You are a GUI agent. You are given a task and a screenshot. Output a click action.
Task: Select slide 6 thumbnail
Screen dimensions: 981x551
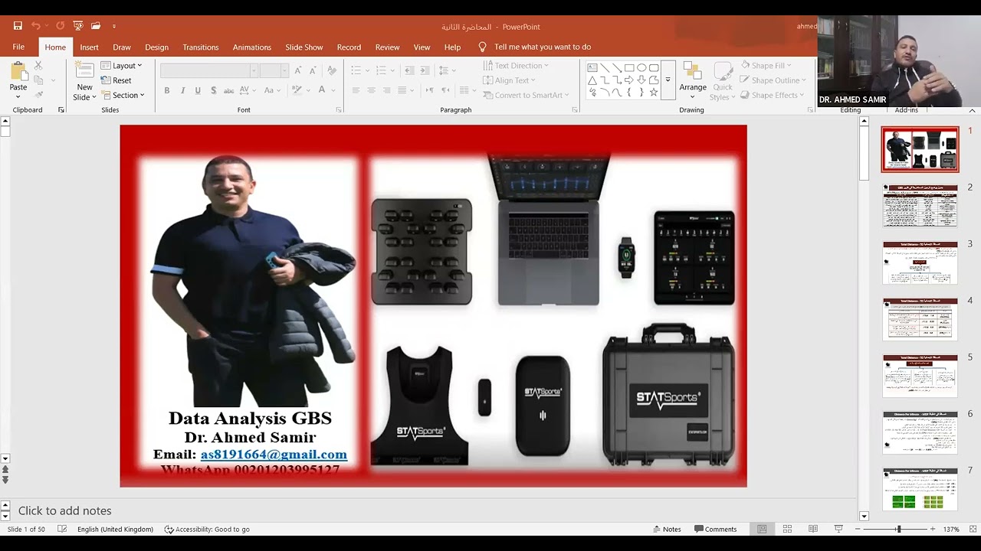click(920, 432)
